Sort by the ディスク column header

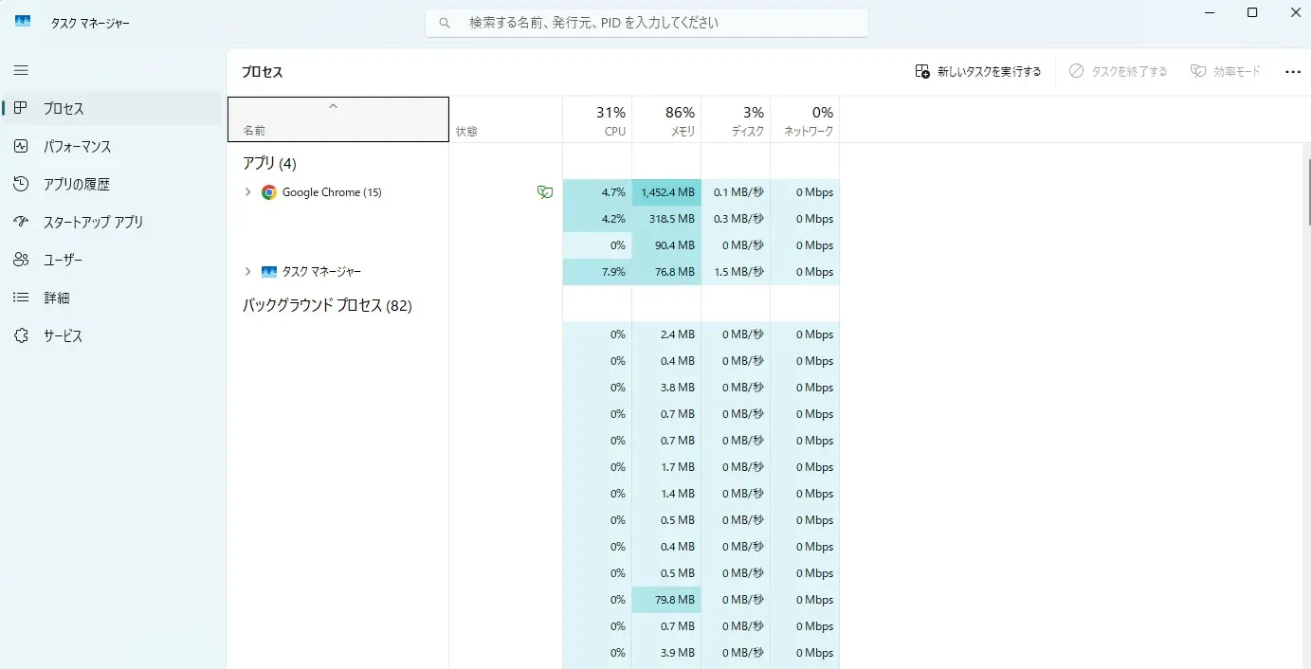(736, 119)
